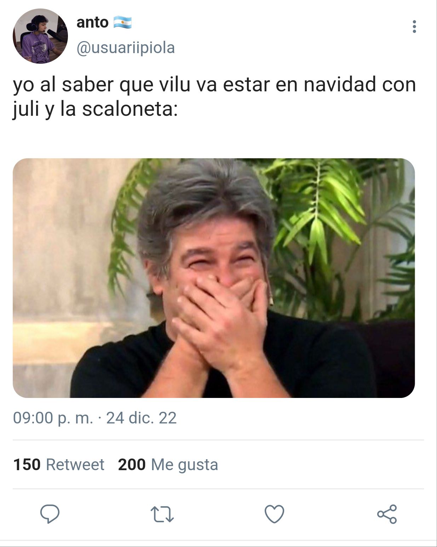Like the tweet with heart icon
This screenshot has width=437, height=547.
[x=275, y=514]
